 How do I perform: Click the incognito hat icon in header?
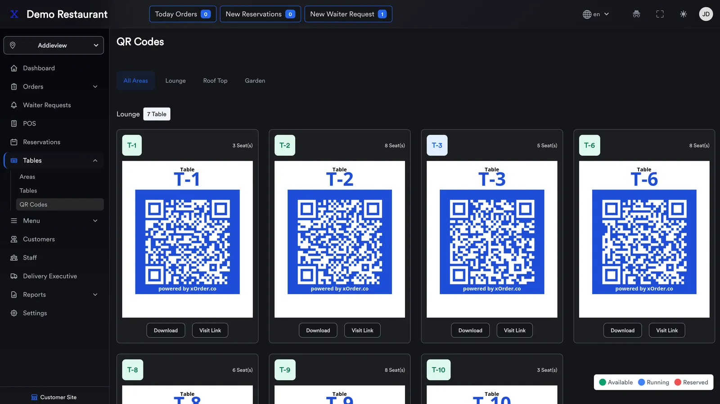tap(636, 14)
